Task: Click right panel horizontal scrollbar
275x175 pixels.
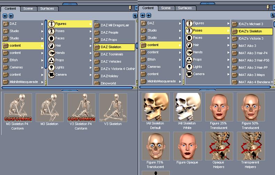Action: pos(205,87)
